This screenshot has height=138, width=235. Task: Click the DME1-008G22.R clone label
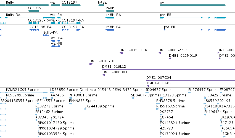point(173,50)
